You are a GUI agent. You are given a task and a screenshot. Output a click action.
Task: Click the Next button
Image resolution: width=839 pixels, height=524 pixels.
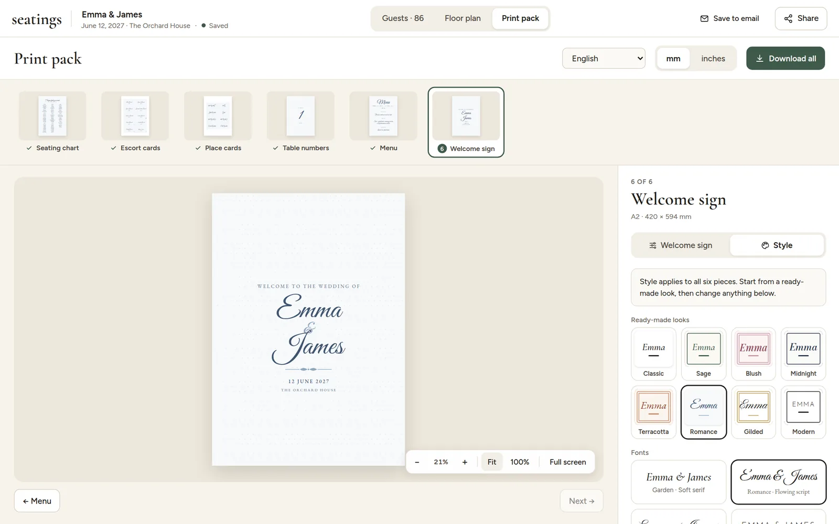(582, 501)
